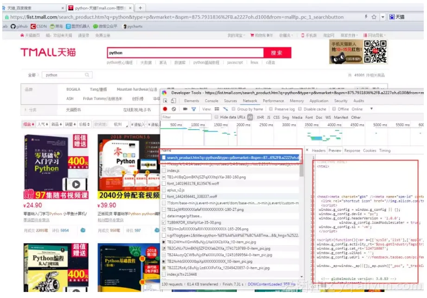Screen dimensions: 427x298
Task: Filter requests by Img type
Action: pyautogui.click(x=286, y=117)
